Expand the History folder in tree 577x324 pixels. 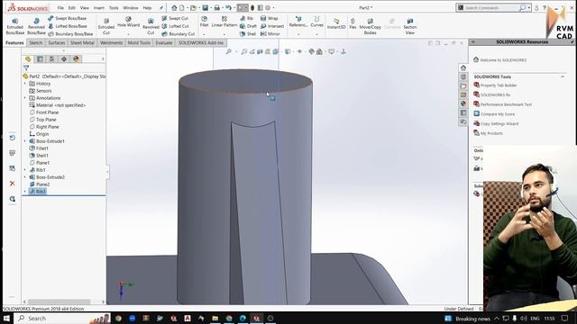(x=25, y=84)
